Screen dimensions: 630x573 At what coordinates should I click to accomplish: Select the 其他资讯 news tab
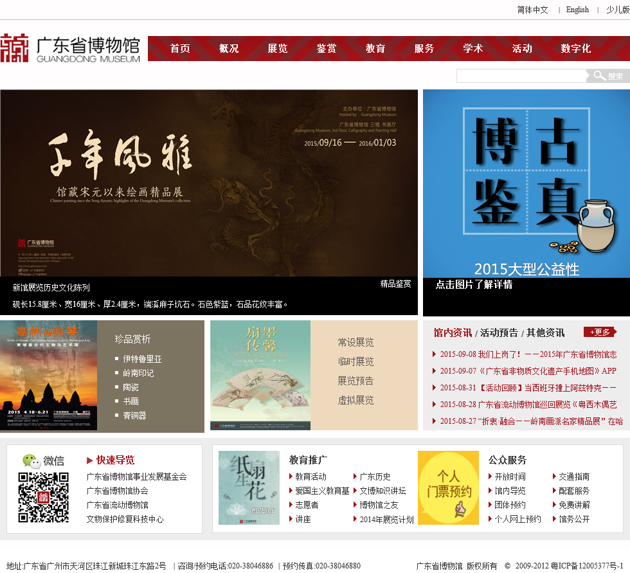click(x=546, y=332)
